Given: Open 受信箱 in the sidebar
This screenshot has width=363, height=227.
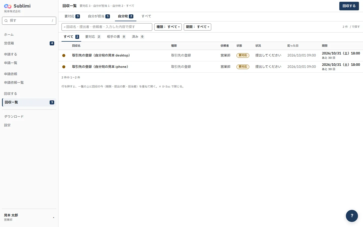Looking at the screenshot, I should [x=29, y=43].
